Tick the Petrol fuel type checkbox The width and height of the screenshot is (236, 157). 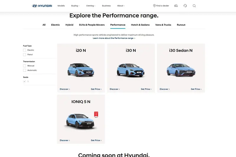coord(24,54)
